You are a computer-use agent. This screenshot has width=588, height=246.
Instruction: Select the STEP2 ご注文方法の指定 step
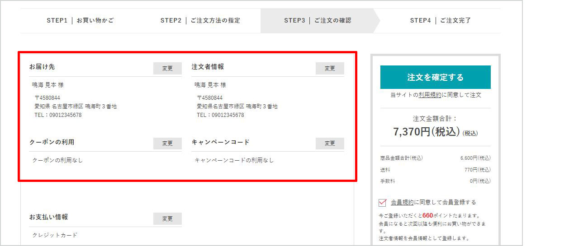click(x=200, y=21)
